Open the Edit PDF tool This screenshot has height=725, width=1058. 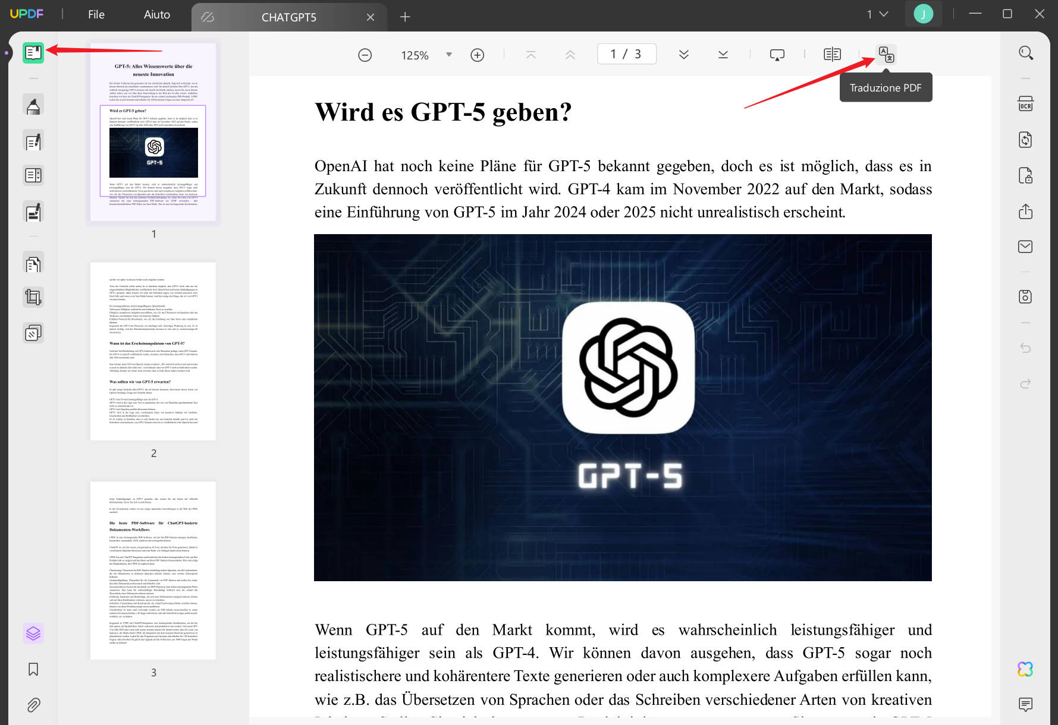pyautogui.click(x=33, y=141)
